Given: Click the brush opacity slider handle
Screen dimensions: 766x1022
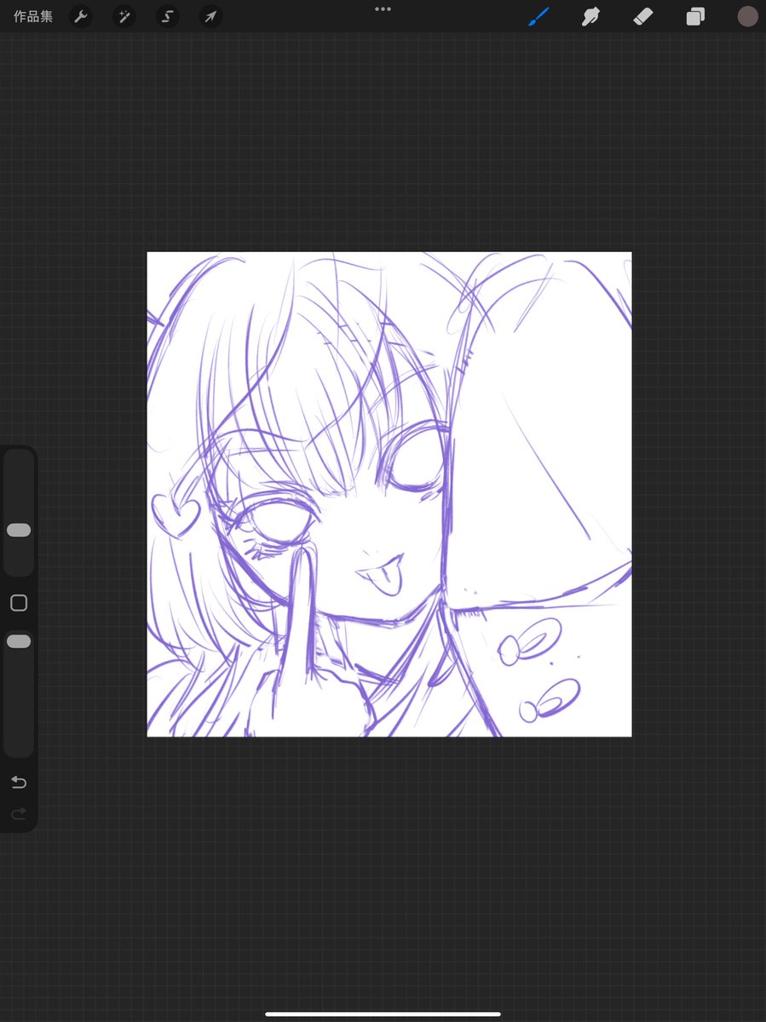Looking at the screenshot, I should (x=19, y=641).
